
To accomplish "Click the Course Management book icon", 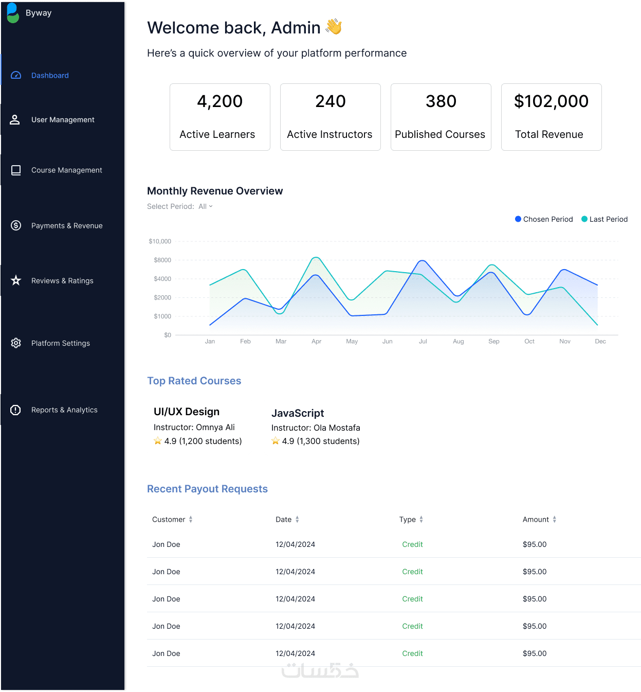I will [16, 170].
